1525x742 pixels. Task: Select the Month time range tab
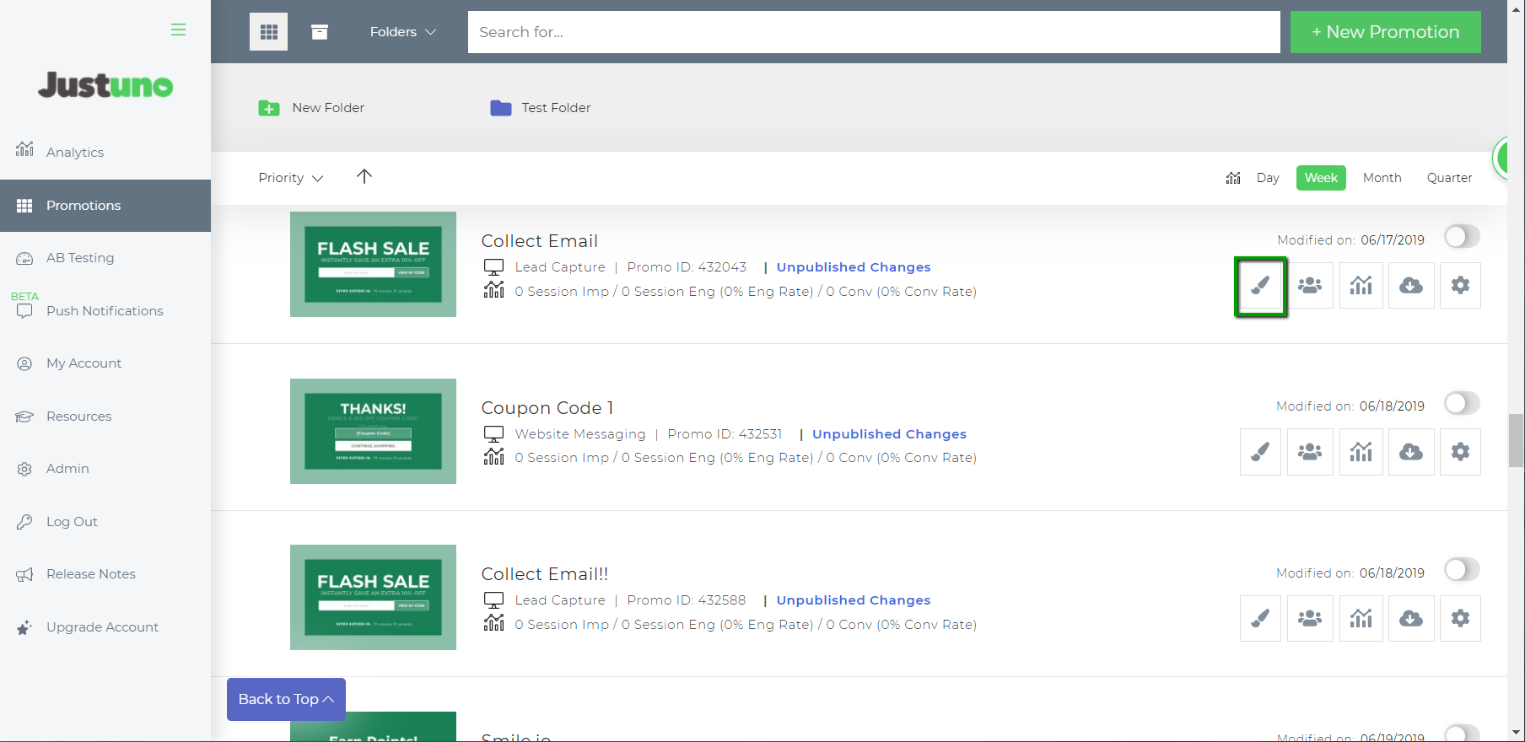pos(1382,178)
